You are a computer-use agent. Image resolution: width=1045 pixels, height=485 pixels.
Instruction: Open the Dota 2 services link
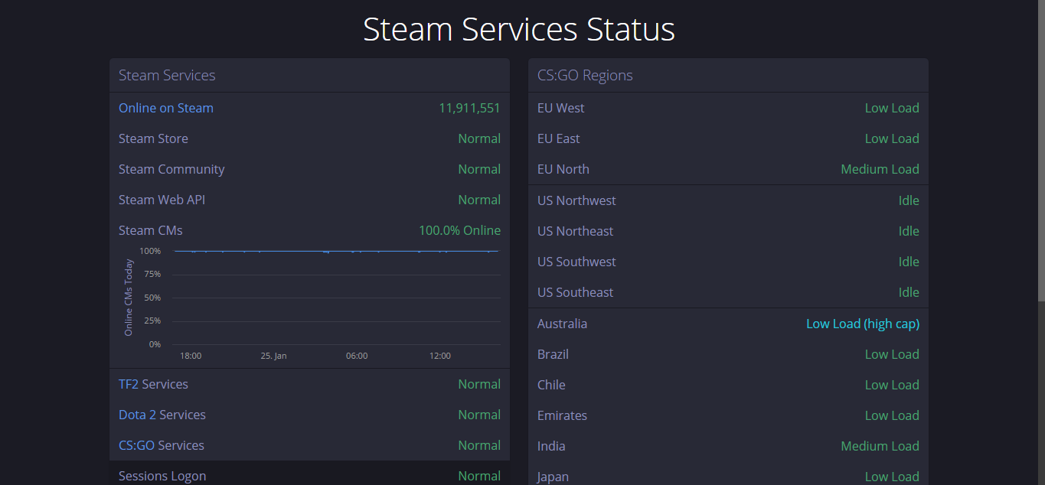[138, 415]
